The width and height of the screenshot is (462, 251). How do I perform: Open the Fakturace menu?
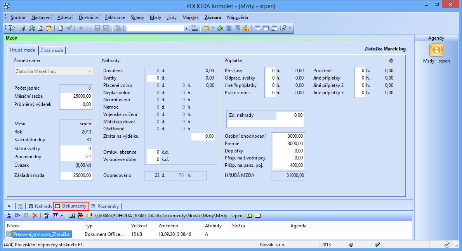tap(115, 17)
